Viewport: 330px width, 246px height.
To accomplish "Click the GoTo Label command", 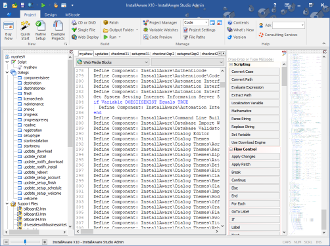I will (x=254, y=212).
